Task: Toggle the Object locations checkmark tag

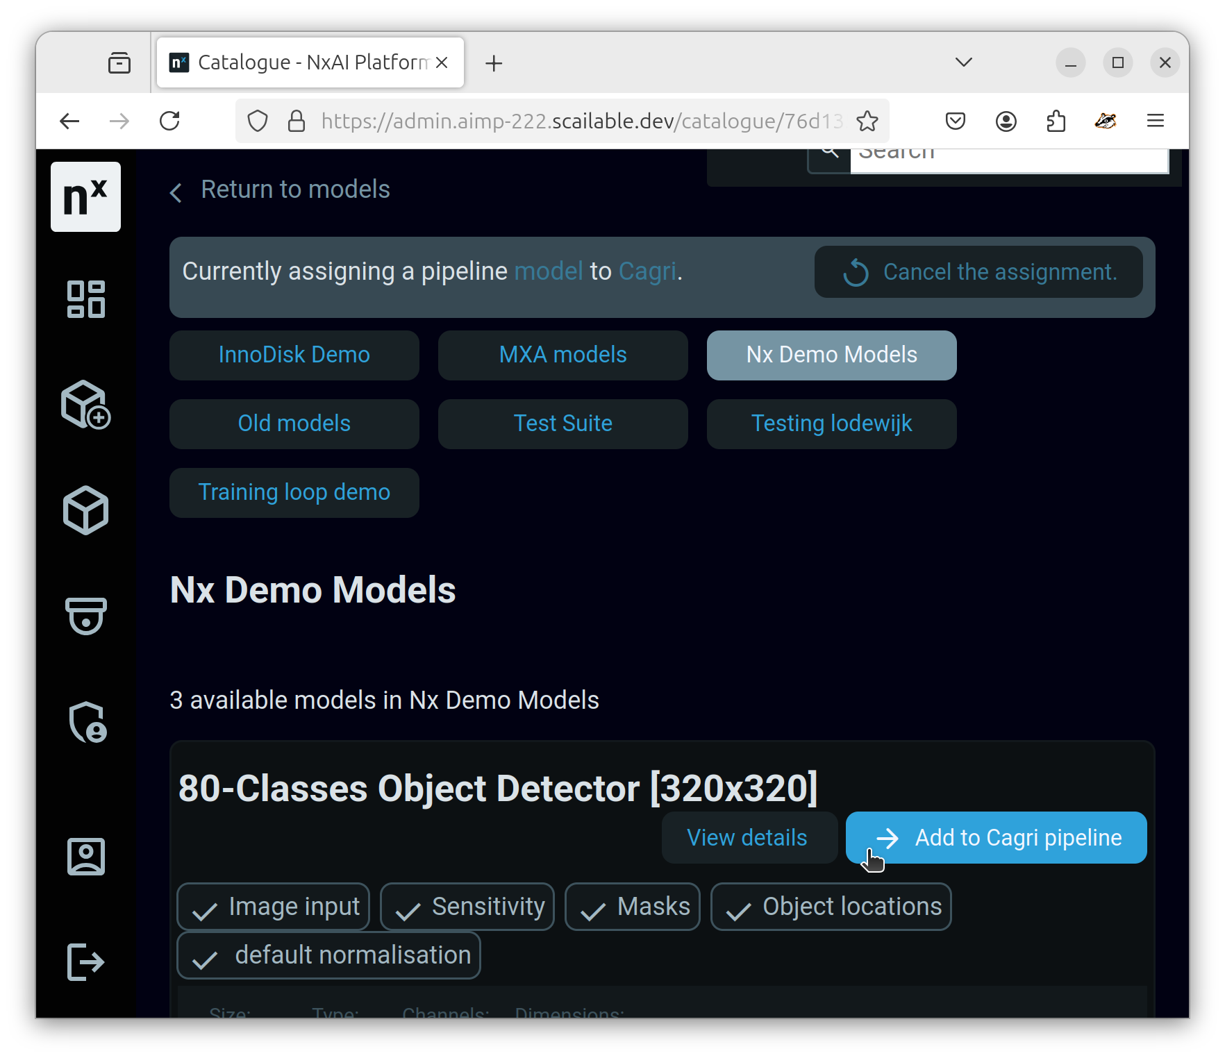Action: 831,907
